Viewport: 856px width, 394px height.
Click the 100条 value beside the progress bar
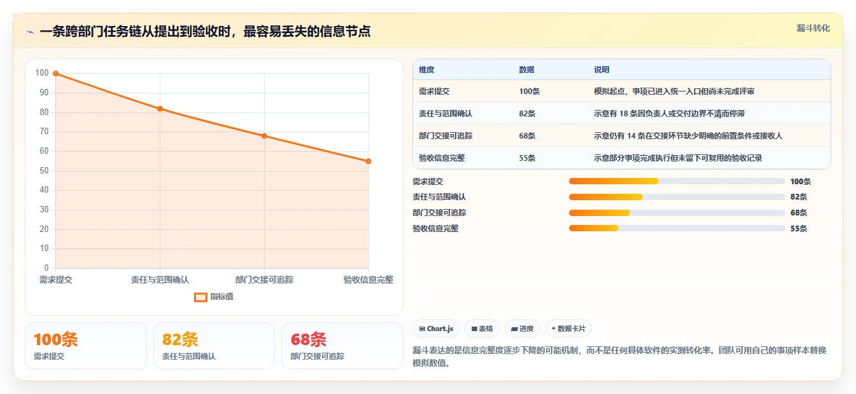point(801,182)
